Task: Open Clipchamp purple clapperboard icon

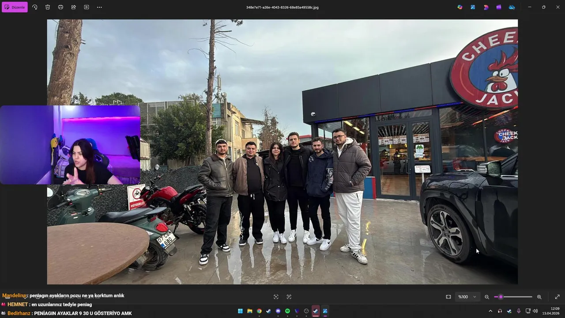Action: coord(499,7)
